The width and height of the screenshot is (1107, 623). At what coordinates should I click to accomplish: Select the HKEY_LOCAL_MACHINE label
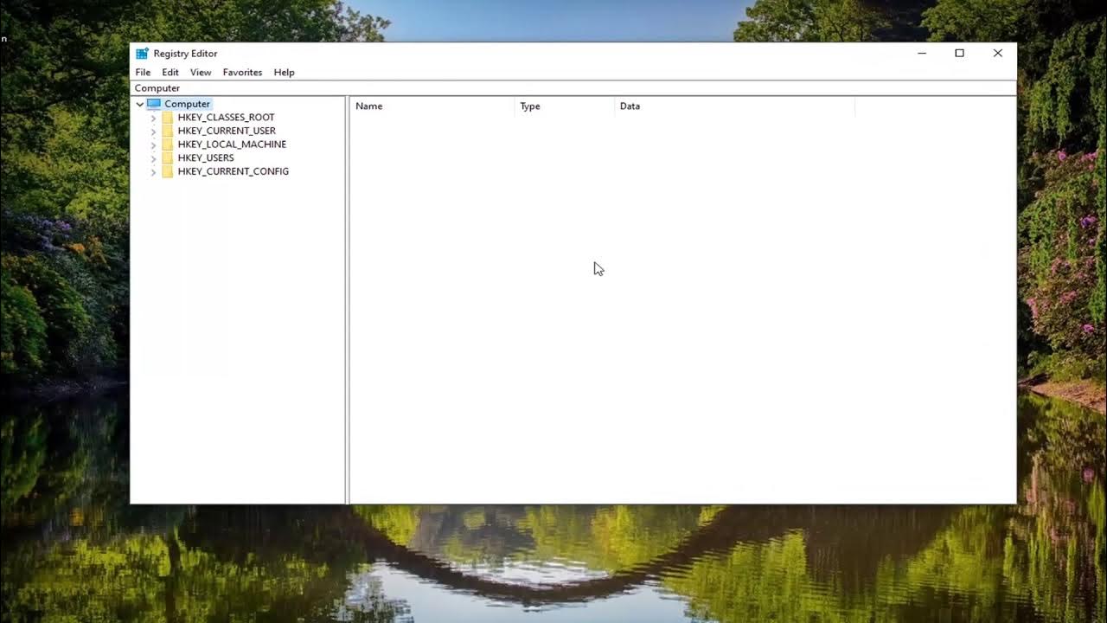tap(232, 145)
